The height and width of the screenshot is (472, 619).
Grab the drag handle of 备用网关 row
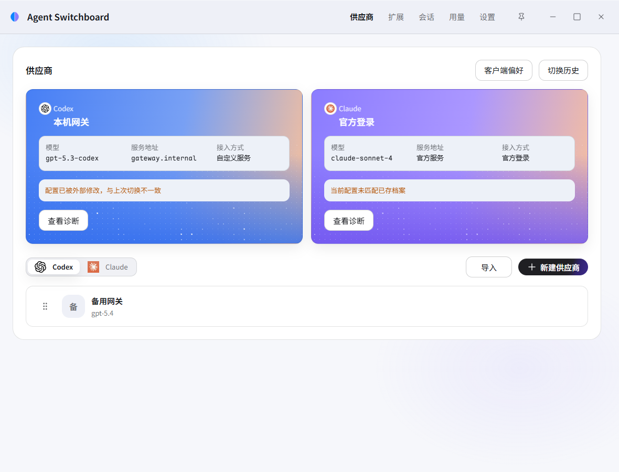(45, 306)
